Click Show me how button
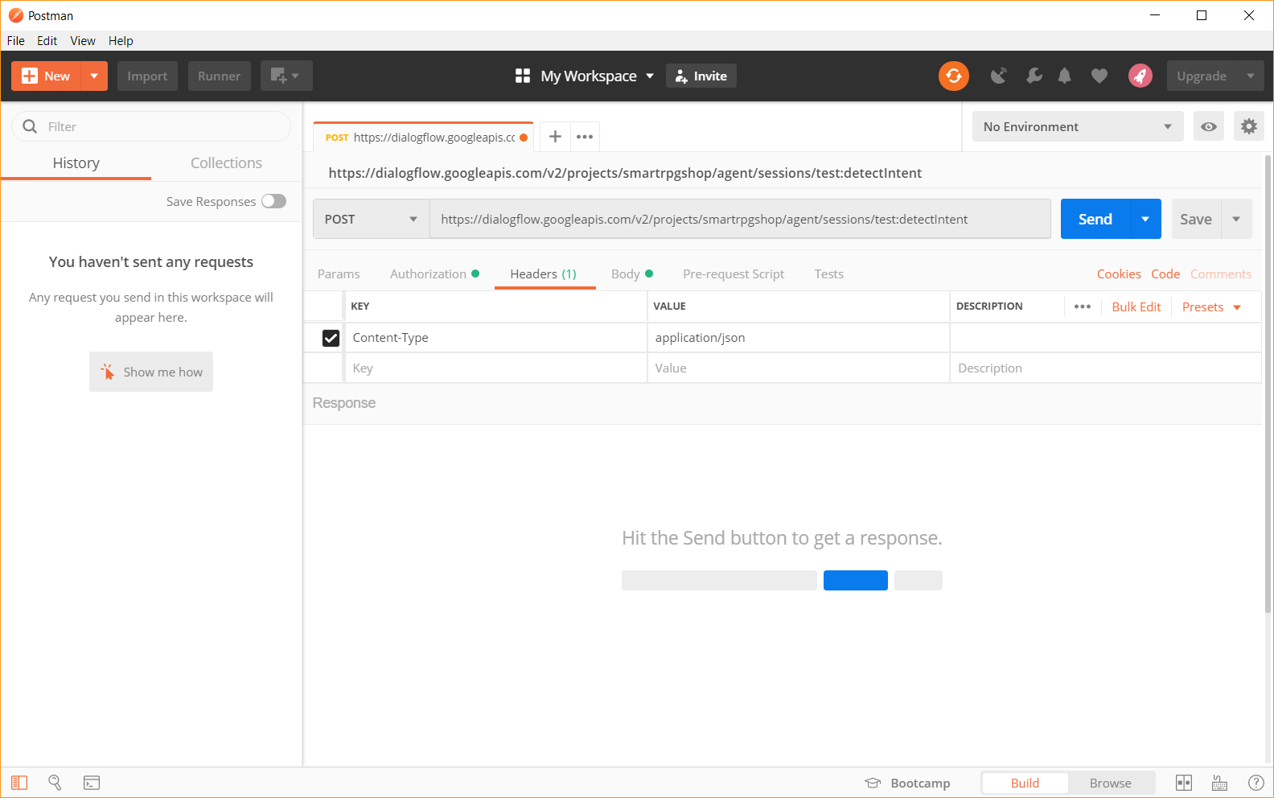The image size is (1274, 798). pyautogui.click(x=151, y=372)
